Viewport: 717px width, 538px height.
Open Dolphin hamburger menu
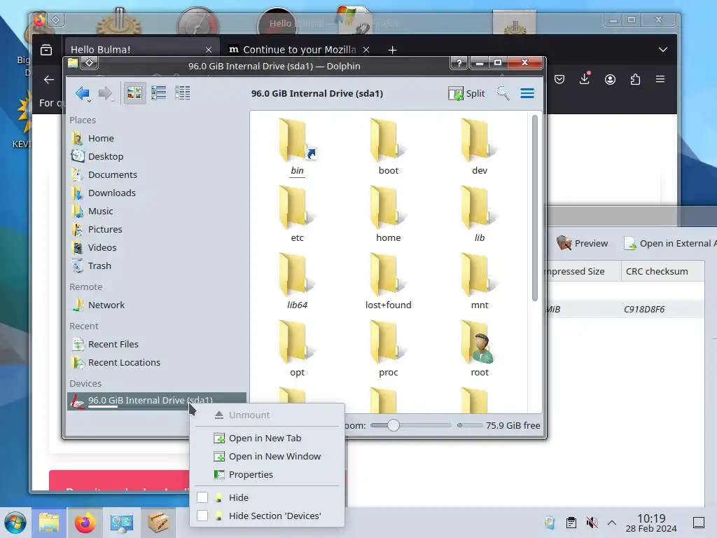coord(527,93)
